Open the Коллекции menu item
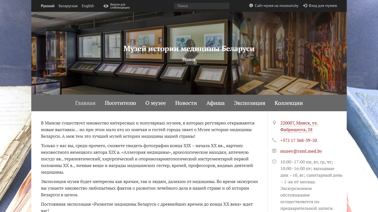Image resolution: width=378 pixels, height=212 pixels. pos(289,103)
